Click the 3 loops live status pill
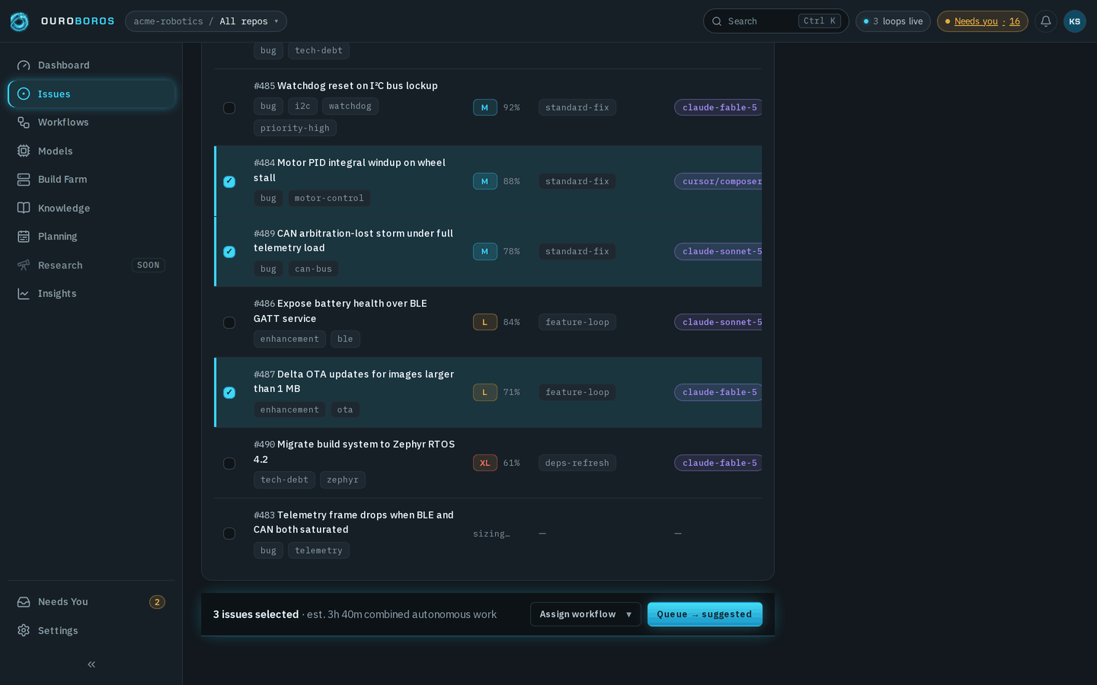 893,21
